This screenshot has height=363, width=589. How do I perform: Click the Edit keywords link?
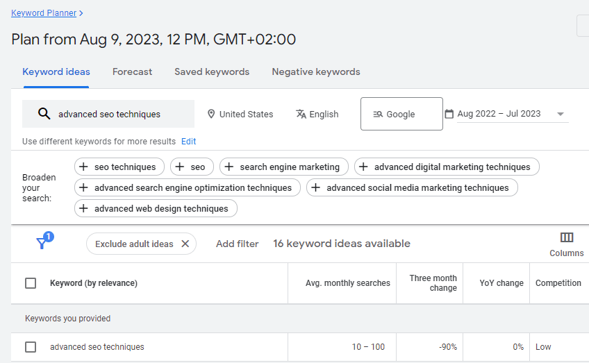tap(188, 141)
